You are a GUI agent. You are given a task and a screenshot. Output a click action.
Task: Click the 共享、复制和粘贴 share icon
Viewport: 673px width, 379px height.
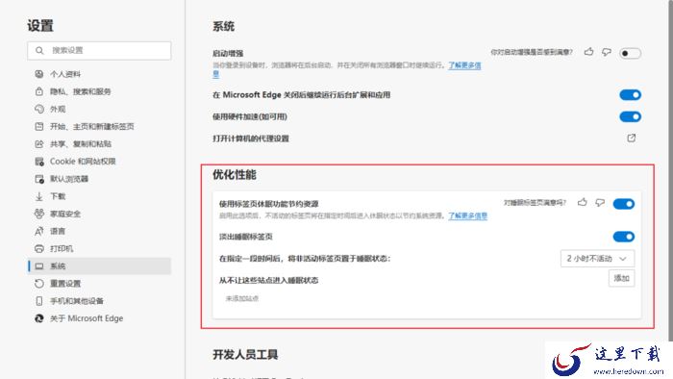pyautogui.click(x=39, y=143)
